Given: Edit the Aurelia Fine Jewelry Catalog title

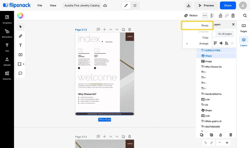Looking at the screenshot, I should coord(82,5).
